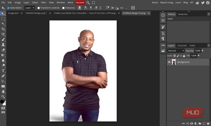The height and width of the screenshot is (126, 211).
Task: Uncheck the Auto-Select checkbox
Action: click(8, 8)
